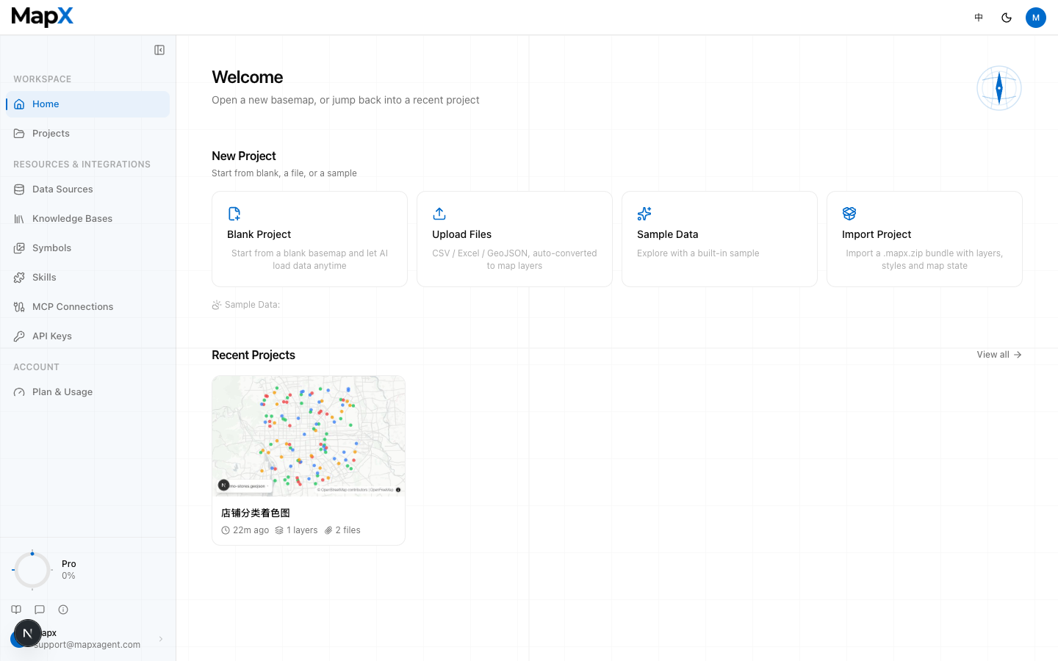The height and width of the screenshot is (661, 1058).
Task: Click the Blank Project file-plus icon
Action: coord(234,214)
